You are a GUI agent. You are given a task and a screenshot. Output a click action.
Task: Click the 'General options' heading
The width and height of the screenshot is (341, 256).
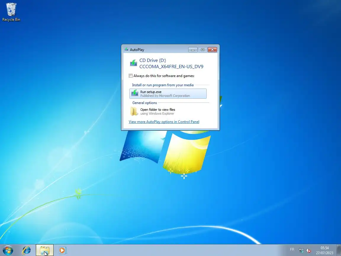145,103
